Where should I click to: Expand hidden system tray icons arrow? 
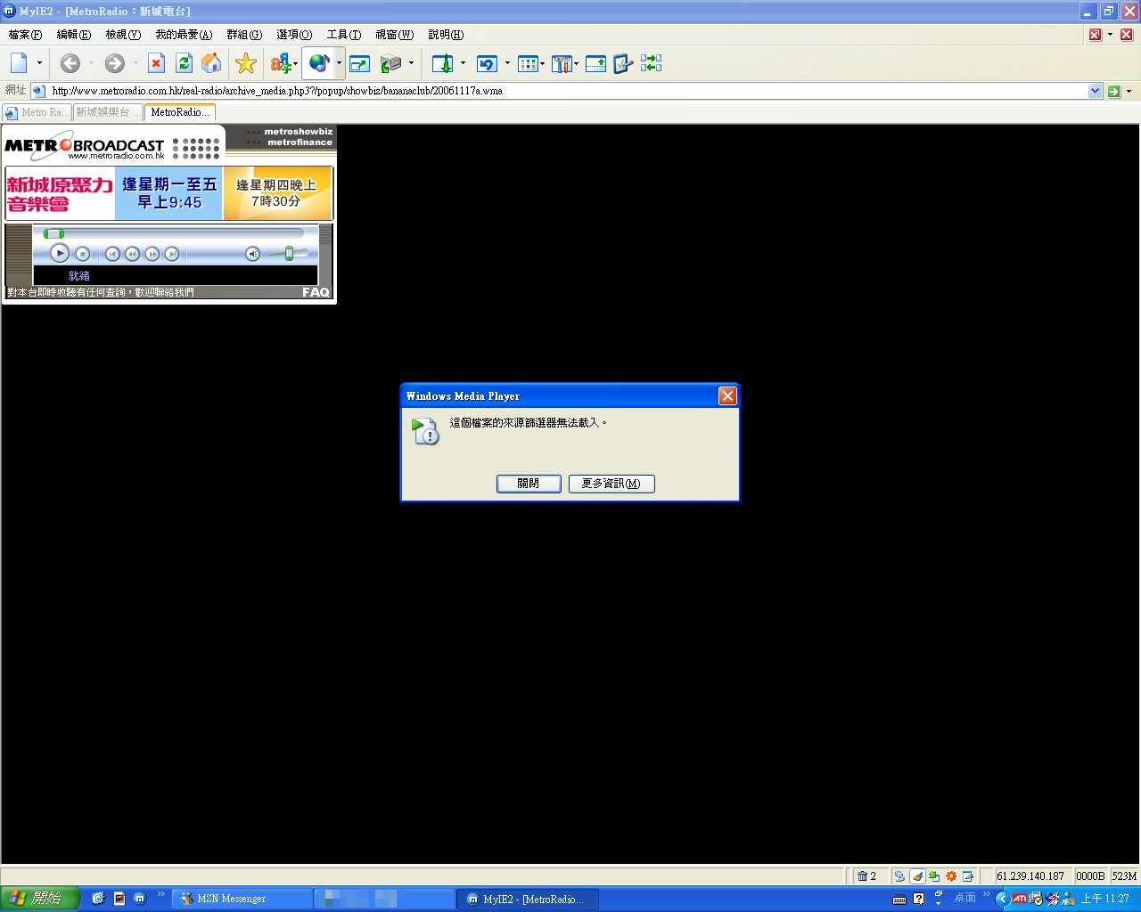[1002, 899]
